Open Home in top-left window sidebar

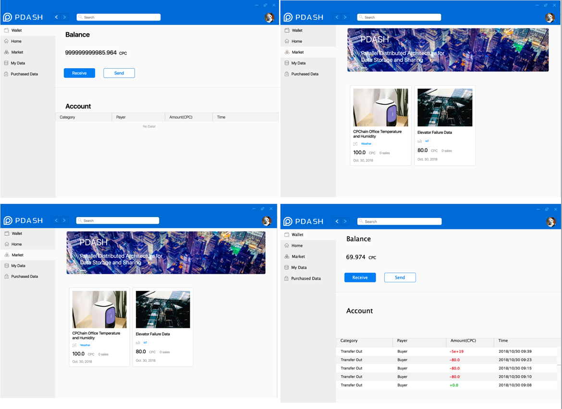[27, 41]
